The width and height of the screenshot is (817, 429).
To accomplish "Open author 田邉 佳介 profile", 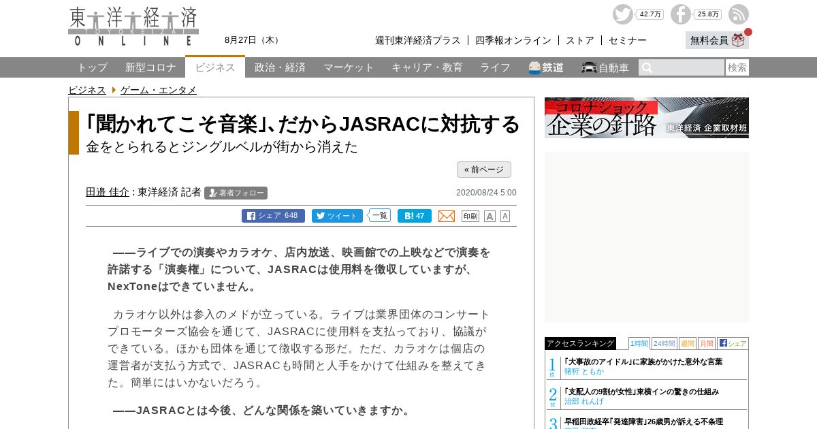I will [x=108, y=192].
